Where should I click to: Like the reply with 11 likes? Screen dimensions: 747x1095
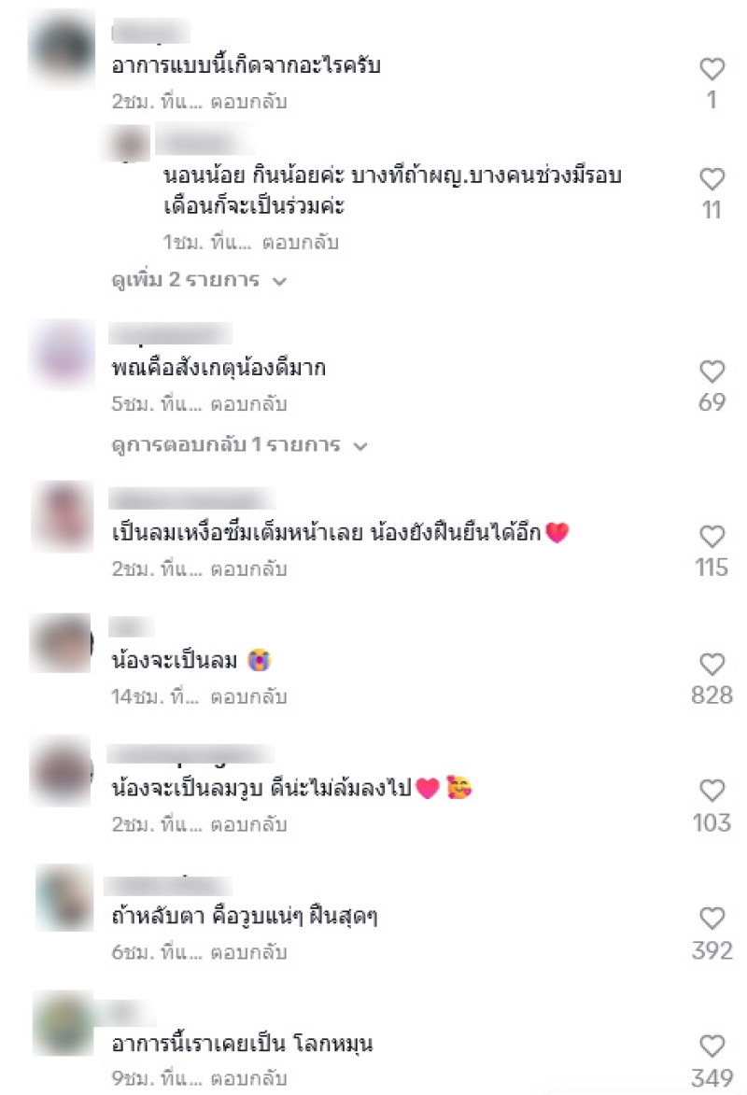712,179
